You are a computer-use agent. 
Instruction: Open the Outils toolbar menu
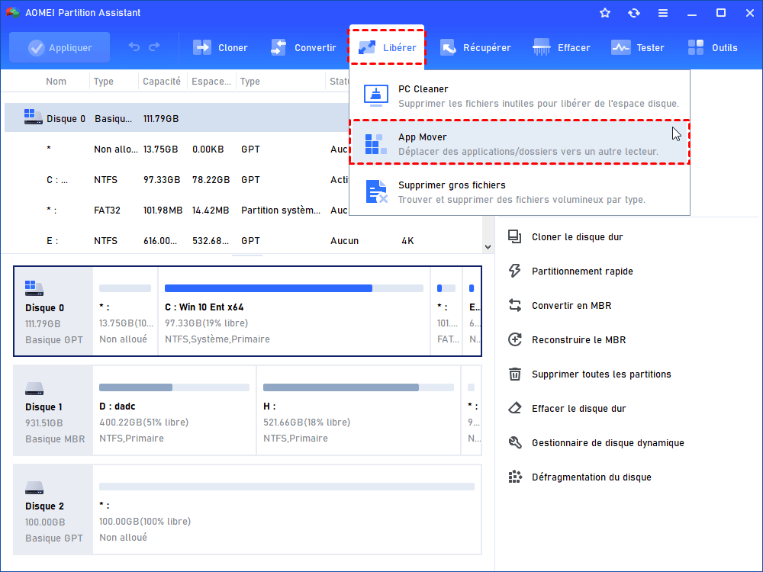[x=713, y=47]
